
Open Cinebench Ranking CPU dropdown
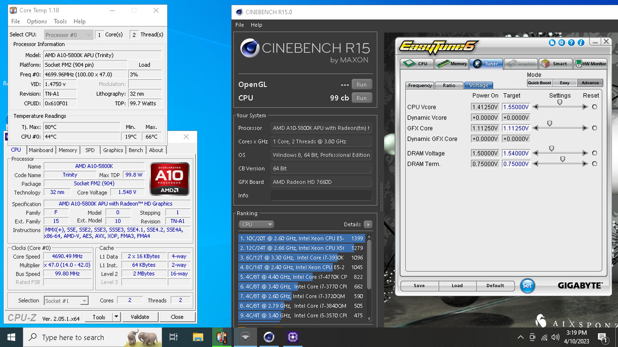pyautogui.click(x=256, y=224)
